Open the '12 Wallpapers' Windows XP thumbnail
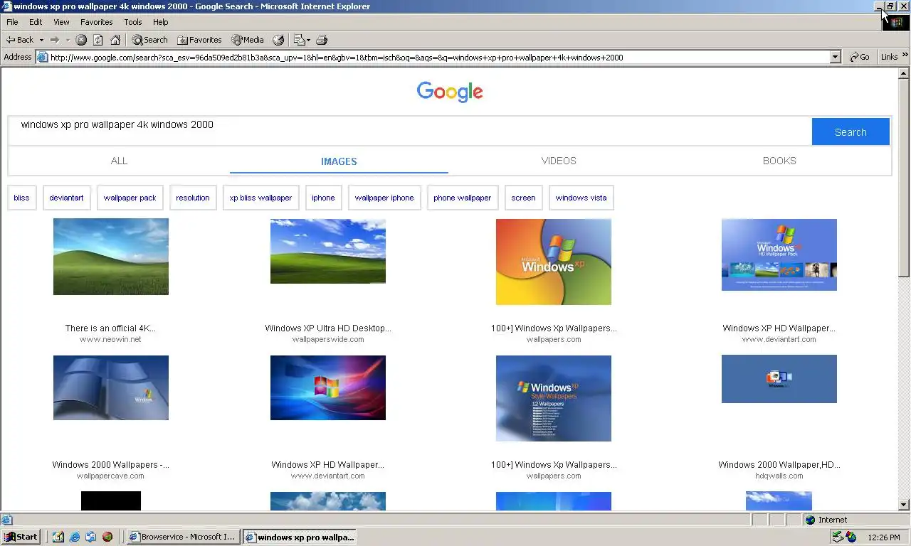The height and width of the screenshot is (546, 911). 554,398
